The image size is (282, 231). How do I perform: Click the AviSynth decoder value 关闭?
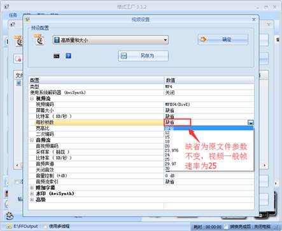(x=170, y=93)
